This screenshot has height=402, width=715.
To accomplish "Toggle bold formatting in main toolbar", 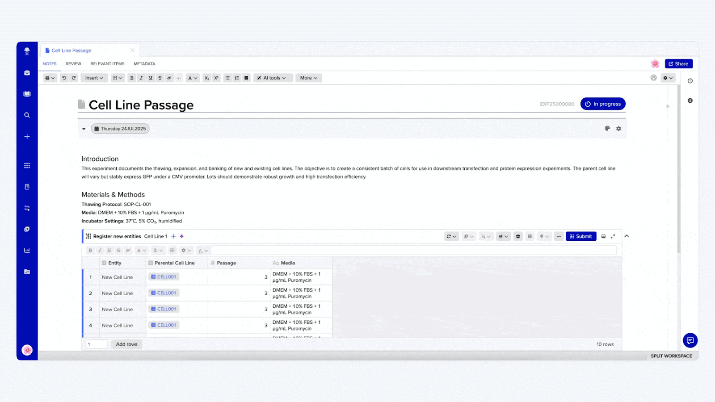I will click(132, 78).
